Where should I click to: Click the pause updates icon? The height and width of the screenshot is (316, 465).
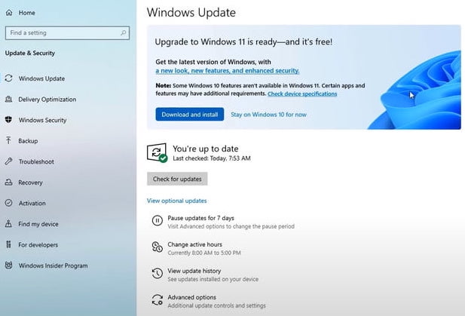(157, 221)
